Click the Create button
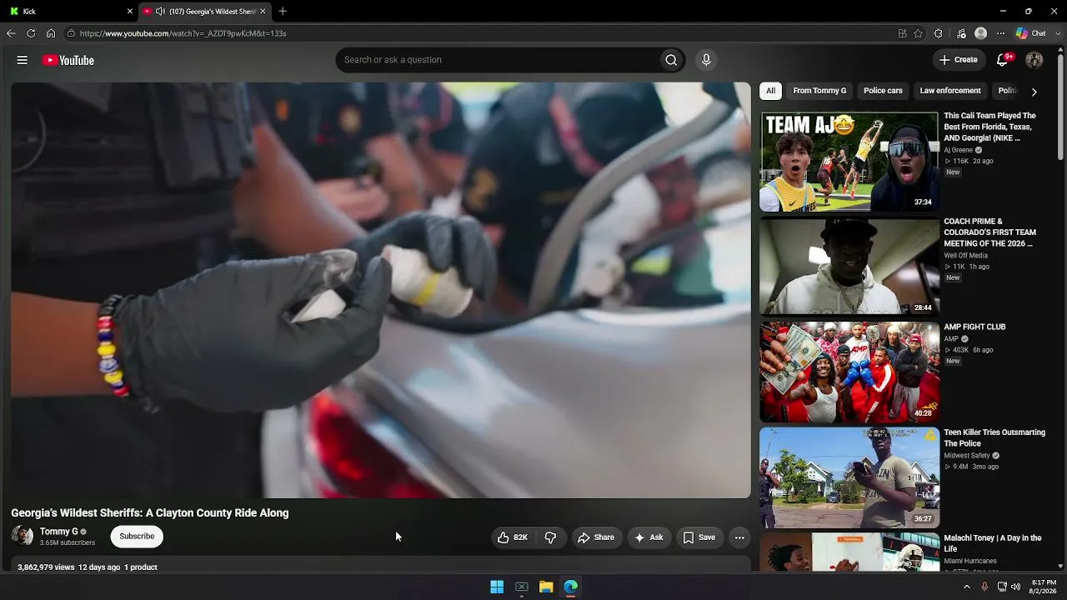This screenshot has height=600, width=1067. [x=959, y=60]
